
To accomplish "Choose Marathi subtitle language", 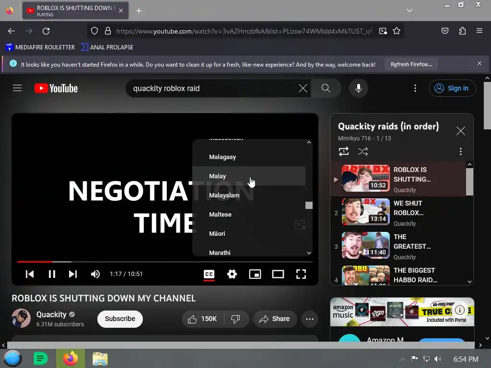I will tap(249, 251).
